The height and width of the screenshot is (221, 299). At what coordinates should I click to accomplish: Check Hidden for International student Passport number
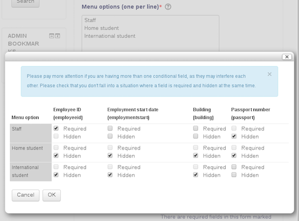[234, 174]
